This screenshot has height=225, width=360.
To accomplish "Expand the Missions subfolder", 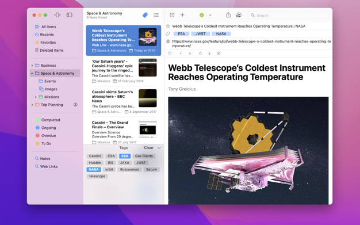I will pyautogui.click(x=36, y=97).
